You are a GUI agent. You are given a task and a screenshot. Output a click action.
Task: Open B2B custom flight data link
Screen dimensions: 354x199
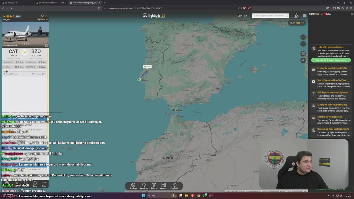point(331,96)
